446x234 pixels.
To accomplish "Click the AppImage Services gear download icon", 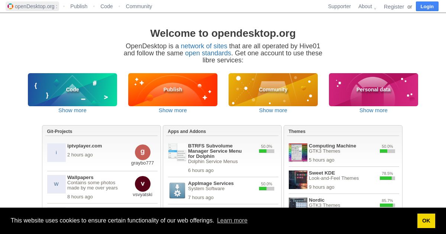I will [x=177, y=190].
